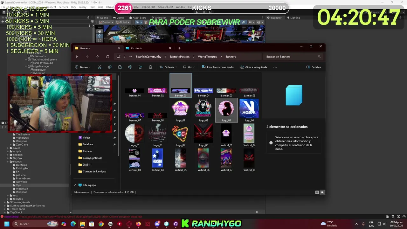Go back with the Explorer back arrow

pyautogui.click(x=77, y=57)
